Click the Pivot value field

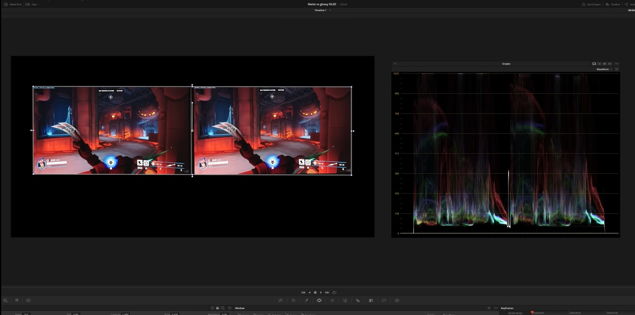[175, 314]
